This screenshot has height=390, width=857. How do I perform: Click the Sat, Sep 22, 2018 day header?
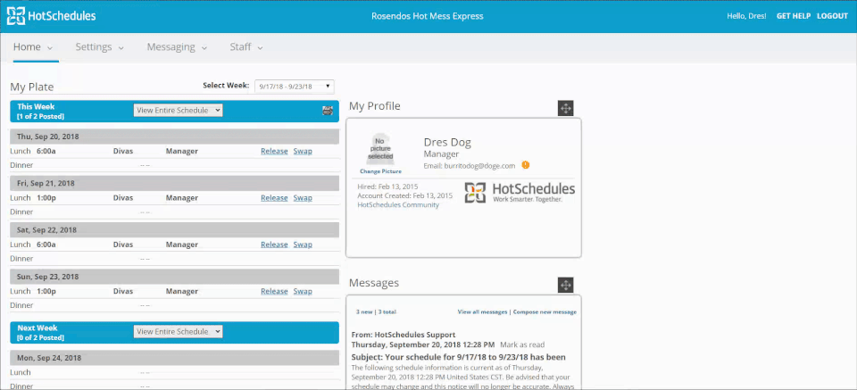pyautogui.click(x=174, y=230)
